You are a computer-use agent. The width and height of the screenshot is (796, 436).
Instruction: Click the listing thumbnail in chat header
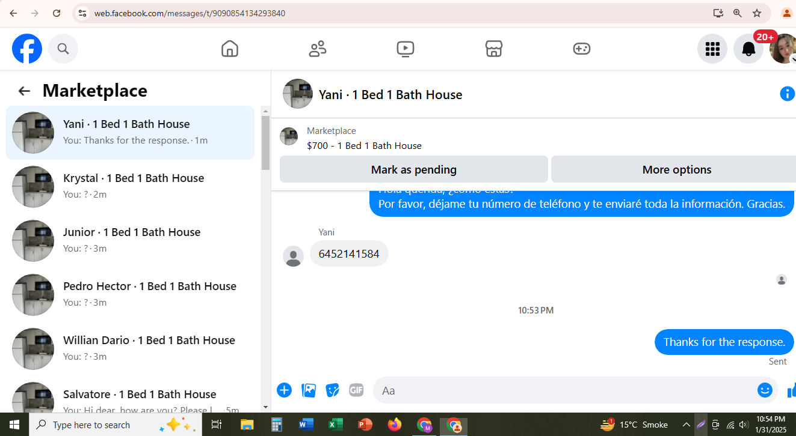pyautogui.click(x=298, y=94)
